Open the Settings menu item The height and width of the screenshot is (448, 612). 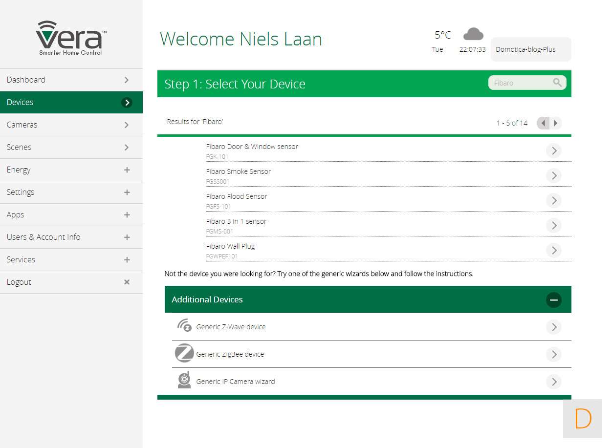click(x=71, y=192)
